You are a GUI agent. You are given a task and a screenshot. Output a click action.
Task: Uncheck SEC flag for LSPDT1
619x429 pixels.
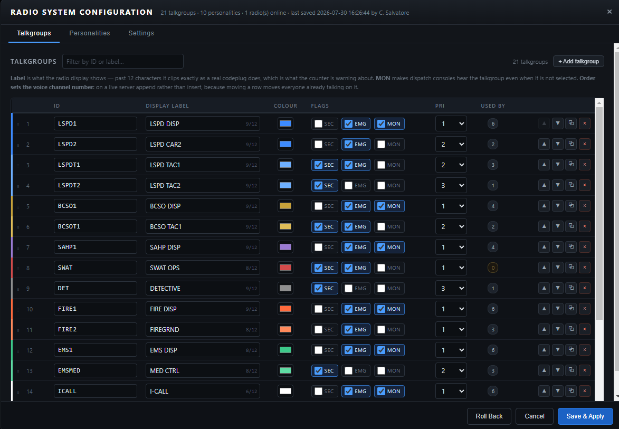(x=324, y=165)
